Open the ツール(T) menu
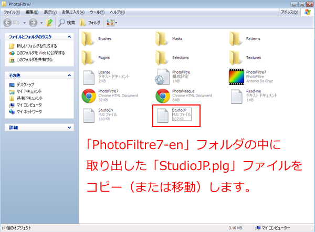Screen dimensions: 315x232 pyautogui.click(x=97, y=12)
